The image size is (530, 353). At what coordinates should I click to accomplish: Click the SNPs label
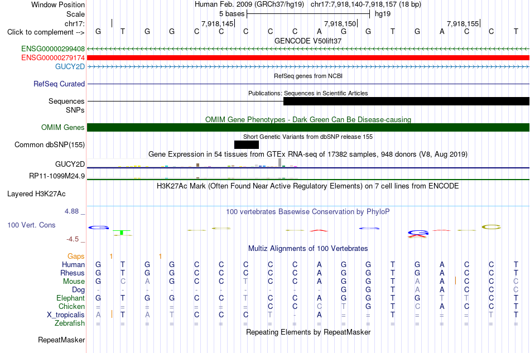point(75,110)
